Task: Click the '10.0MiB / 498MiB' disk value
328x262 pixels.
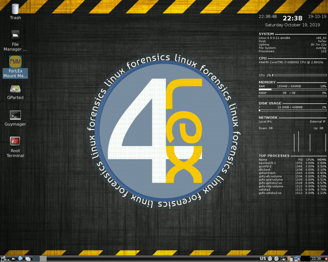Action: click(x=290, y=107)
